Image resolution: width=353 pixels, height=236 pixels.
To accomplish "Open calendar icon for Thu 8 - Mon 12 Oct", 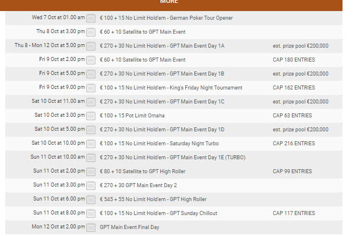I will (x=91, y=46).
